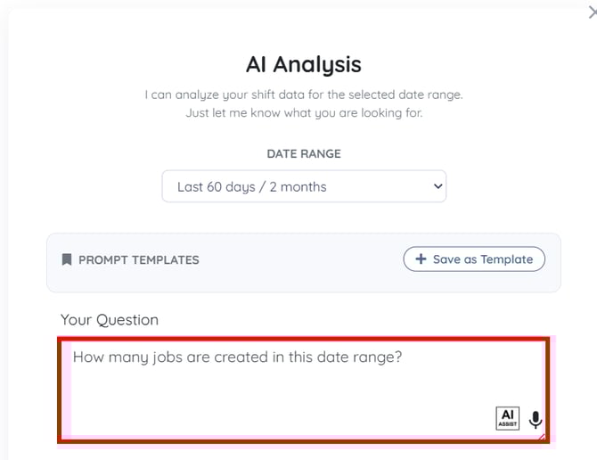Click the plus icon on Save as Template
The width and height of the screenshot is (597, 460).
tap(421, 259)
